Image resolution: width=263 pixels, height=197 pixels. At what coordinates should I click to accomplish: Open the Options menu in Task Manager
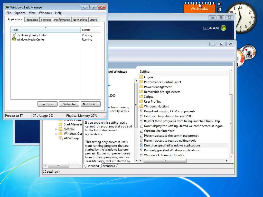click(20, 13)
